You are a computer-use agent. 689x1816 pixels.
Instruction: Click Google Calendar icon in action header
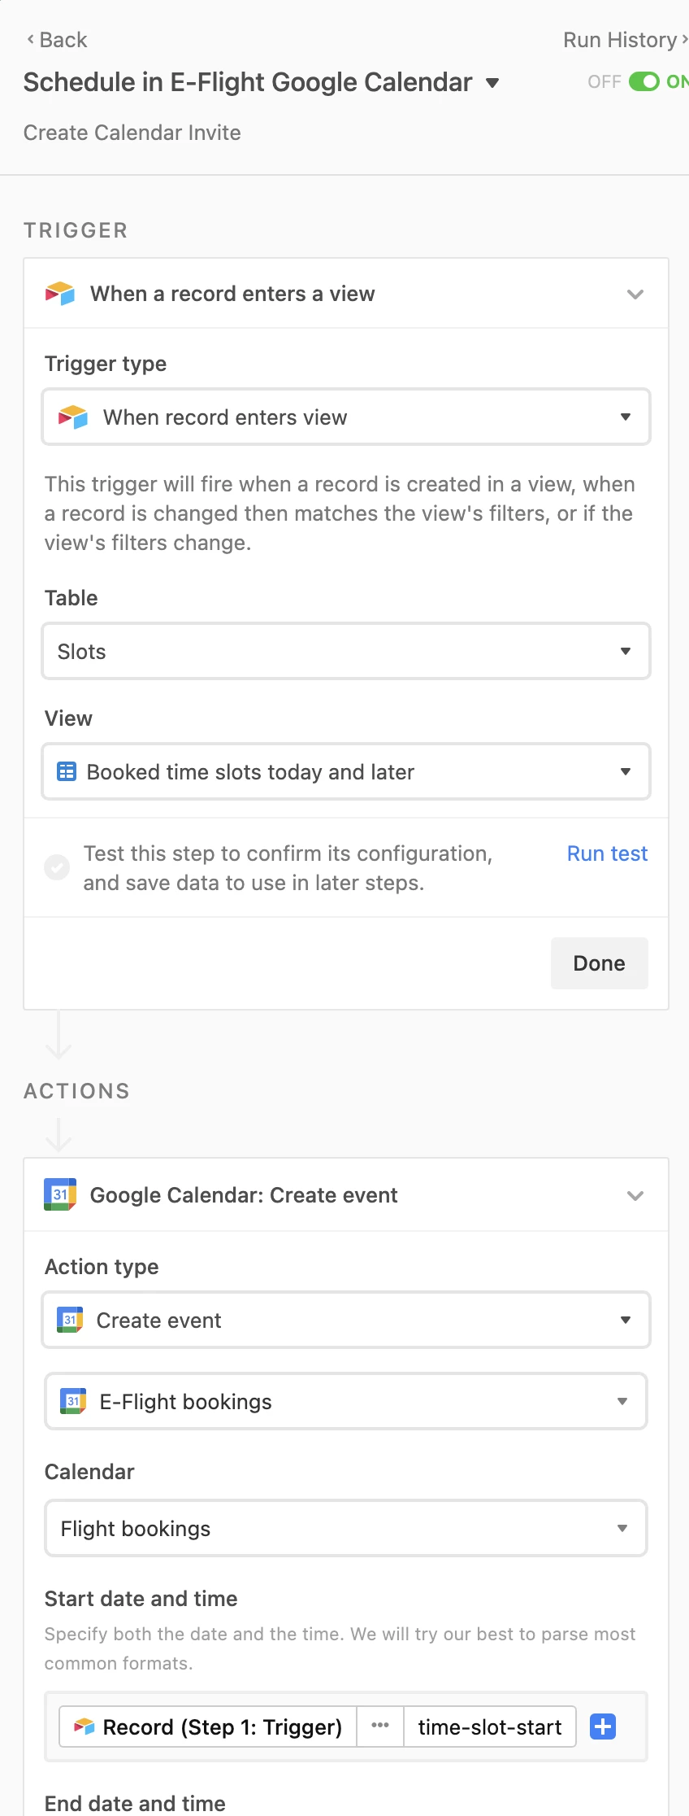(60, 1194)
